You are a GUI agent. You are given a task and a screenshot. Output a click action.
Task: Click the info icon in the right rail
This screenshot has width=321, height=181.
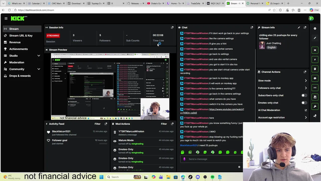click(315, 29)
